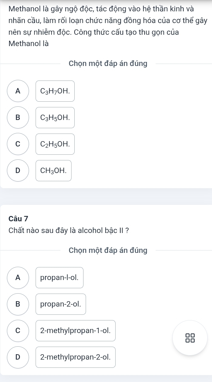Click the C3H7OH answer box
This screenshot has width=212, height=382.
coord(55,91)
